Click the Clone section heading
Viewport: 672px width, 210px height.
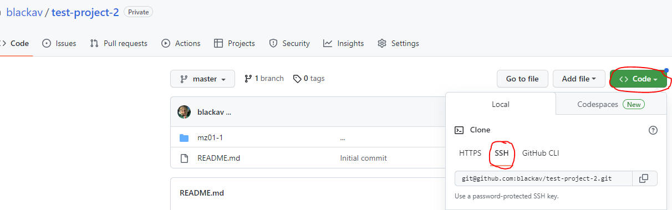[x=480, y=130]
